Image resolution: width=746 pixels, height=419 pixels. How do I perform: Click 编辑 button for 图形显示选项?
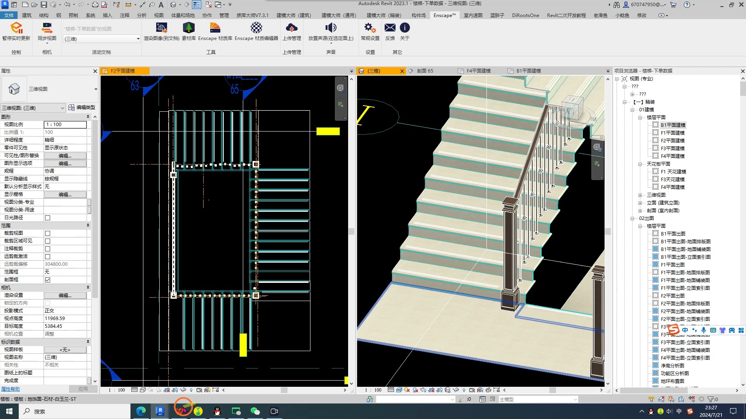(65, 163)
